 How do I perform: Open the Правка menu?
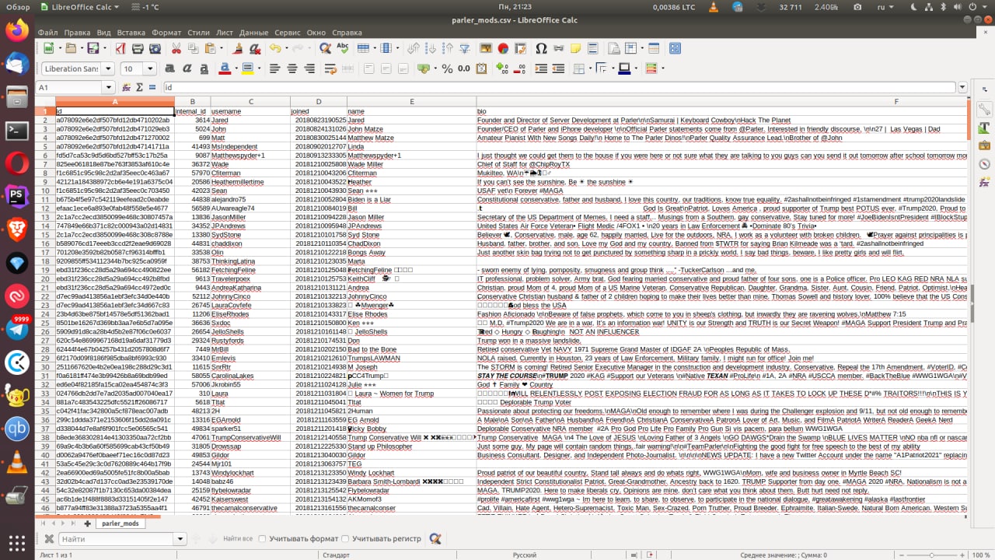point(77,33)
